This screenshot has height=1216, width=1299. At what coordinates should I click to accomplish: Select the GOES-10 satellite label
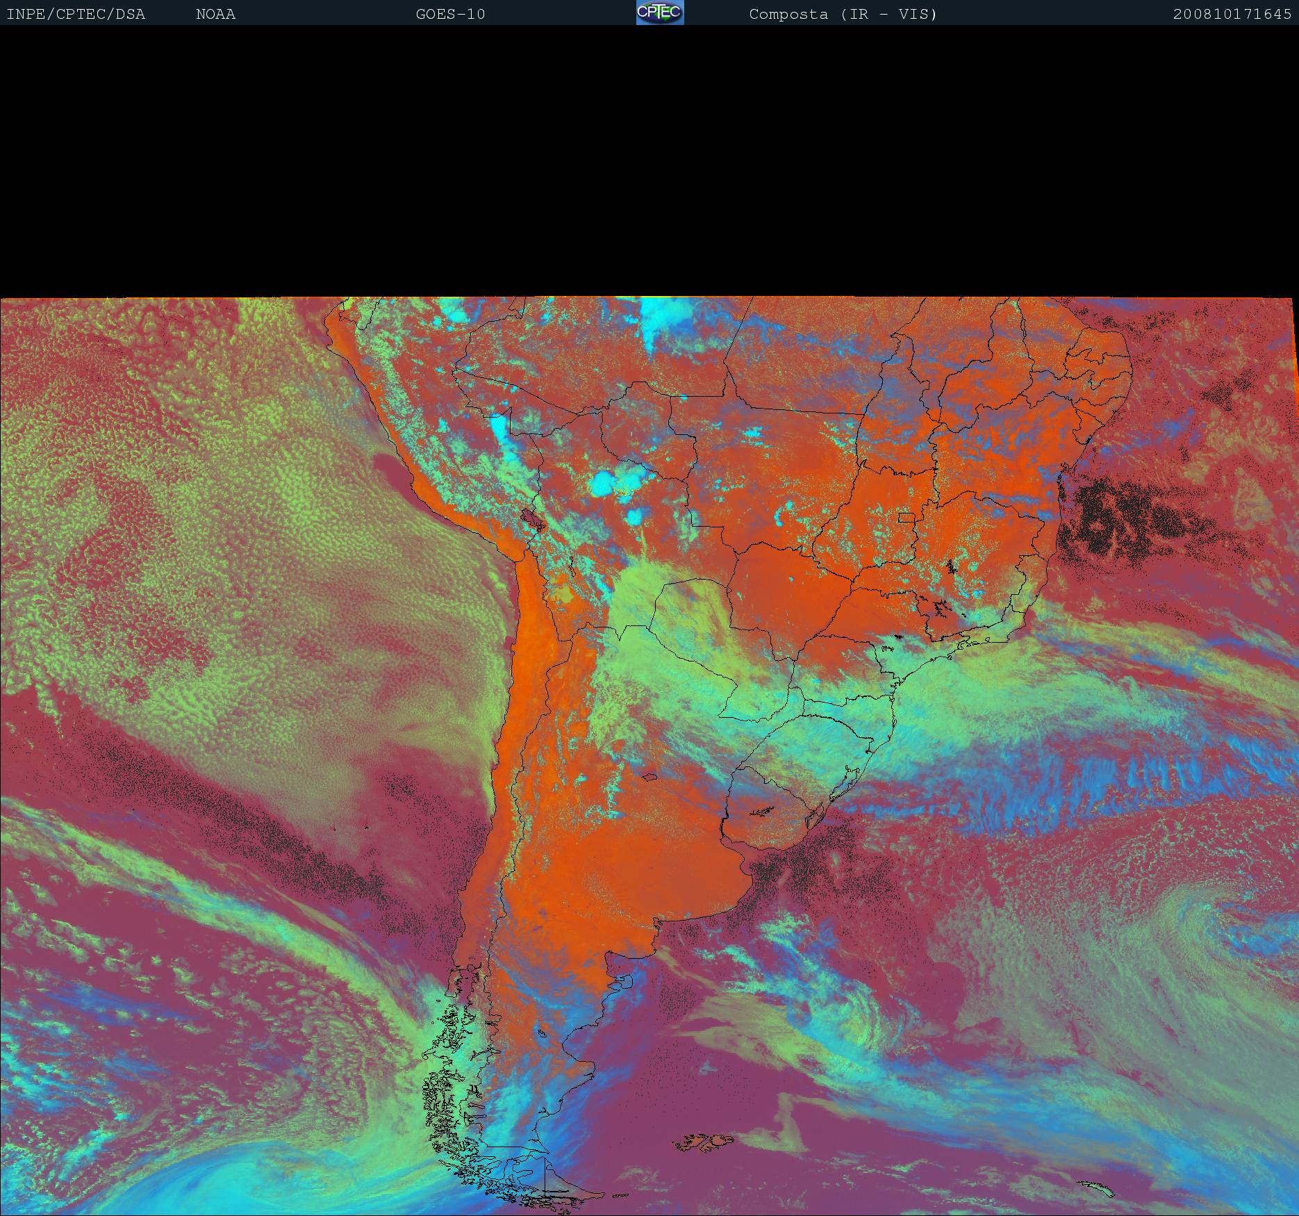450,14
